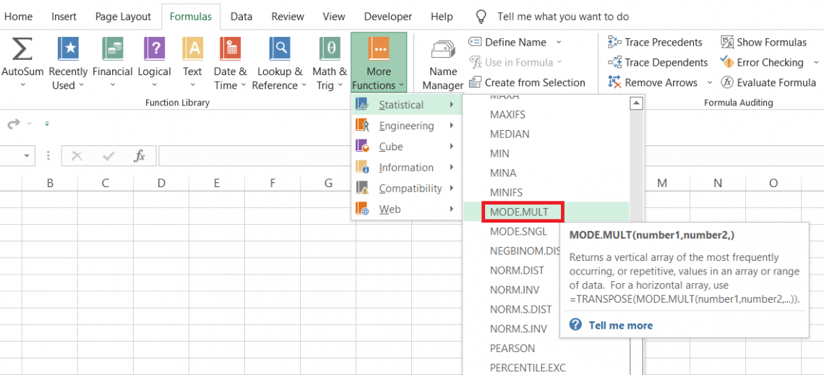The width and height of the screenshot is (824, 375).
Task: Open Math & Trig functions
Action: [330, 50]
